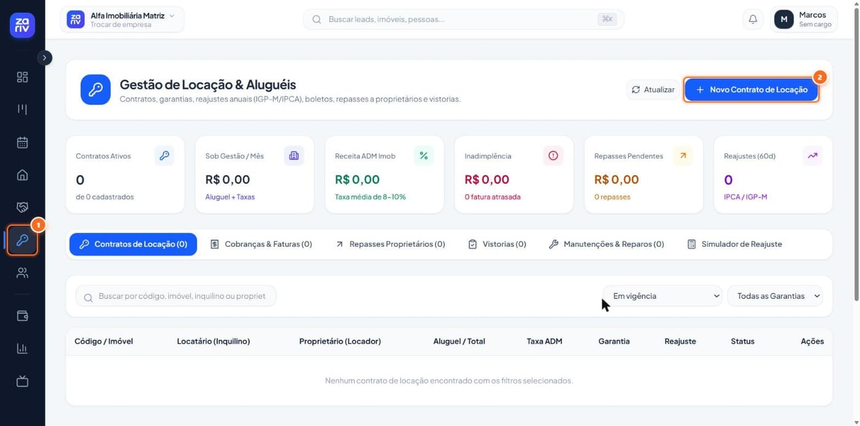Click the Marcos avatar circle
The width and height of the screenshot is (860, 426).
click(784, 19)
